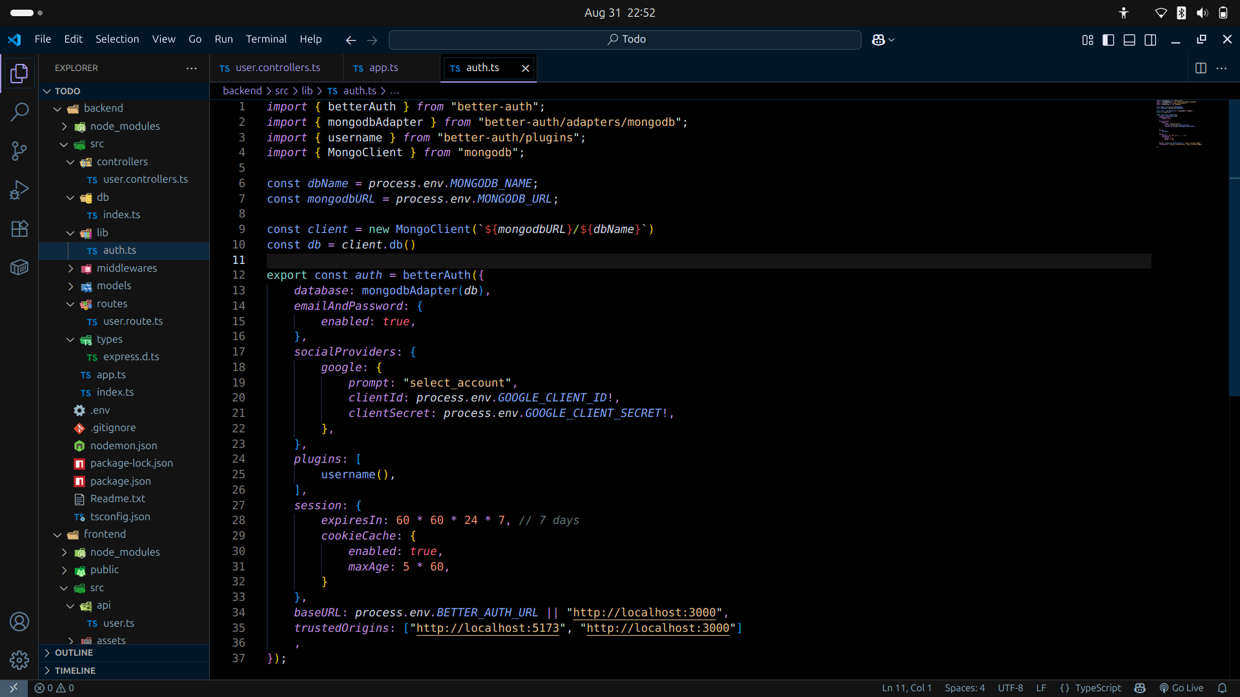This screenshot has height=697, width=1240.
Task: Open the Extensions view
Action: tap(19, 228)
